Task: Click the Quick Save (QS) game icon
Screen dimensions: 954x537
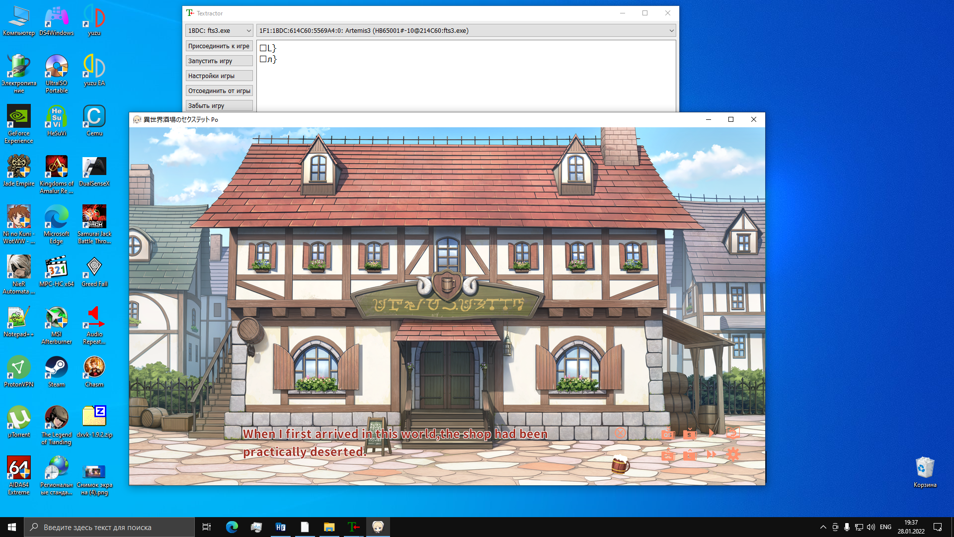Action: (668, 434)
